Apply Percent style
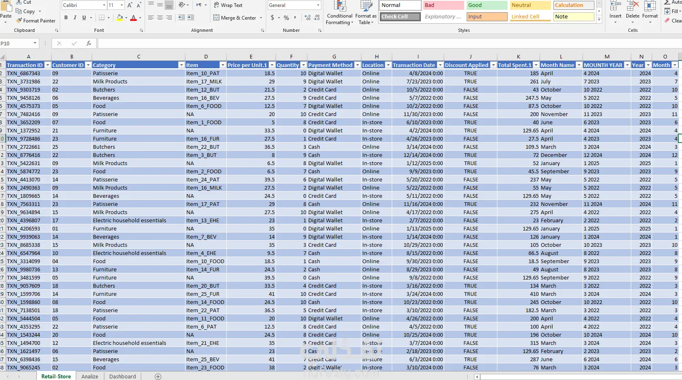The width and height of the screenshot is (682, 380). (286, 18)
